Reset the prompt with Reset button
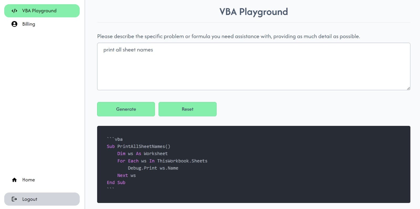 tap(187, 109)
